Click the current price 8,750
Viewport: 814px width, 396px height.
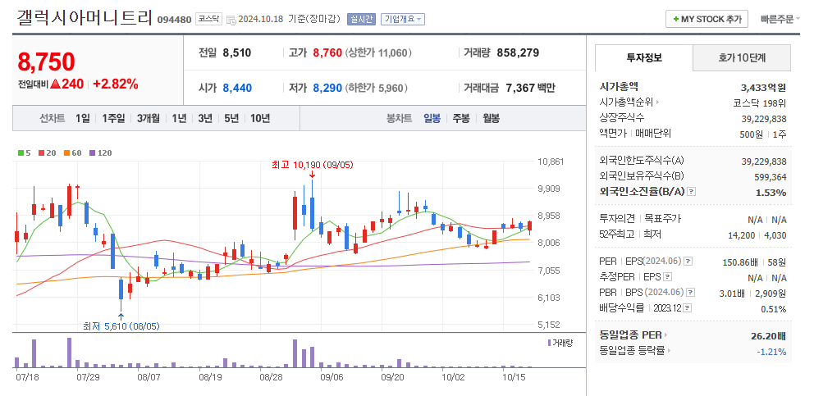click(47, 61)
